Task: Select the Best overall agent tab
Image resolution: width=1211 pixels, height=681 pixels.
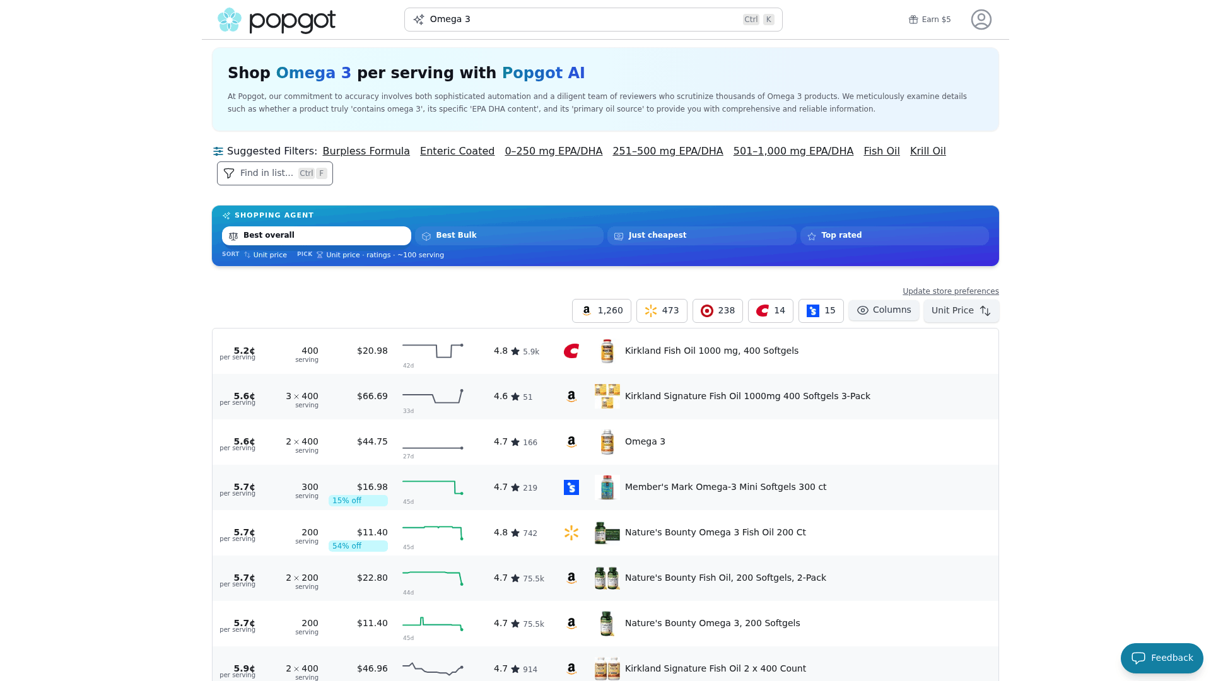Action: 317,236
